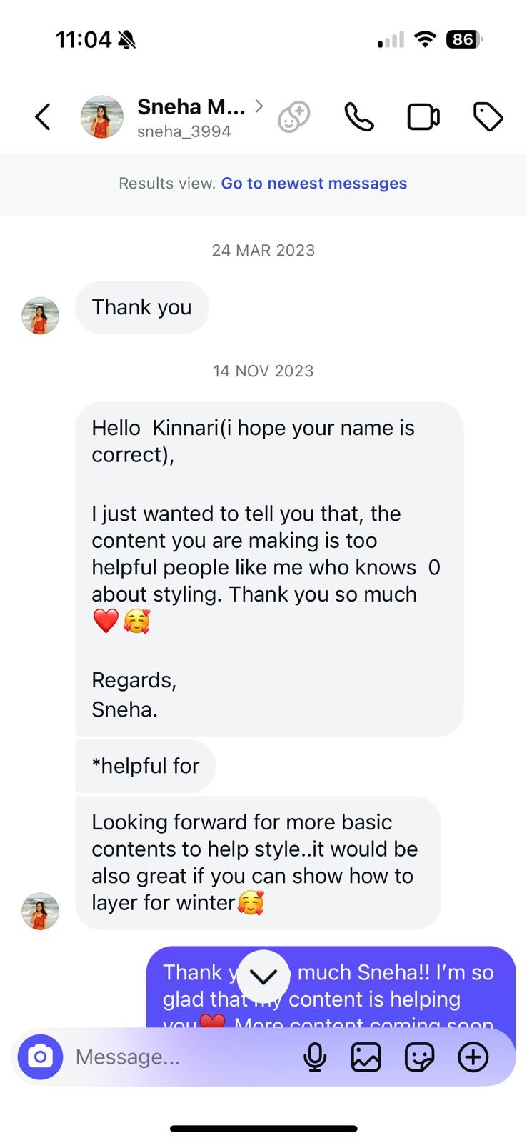Screen dimensions: 527x1143
Task: Open the photo gallery picker icon
Action: (366, 1057)
